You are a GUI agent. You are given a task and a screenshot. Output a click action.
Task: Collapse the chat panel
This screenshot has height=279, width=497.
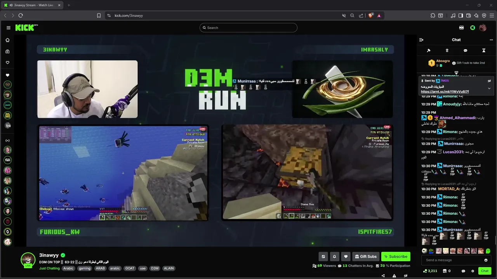[x=421, y=40]
